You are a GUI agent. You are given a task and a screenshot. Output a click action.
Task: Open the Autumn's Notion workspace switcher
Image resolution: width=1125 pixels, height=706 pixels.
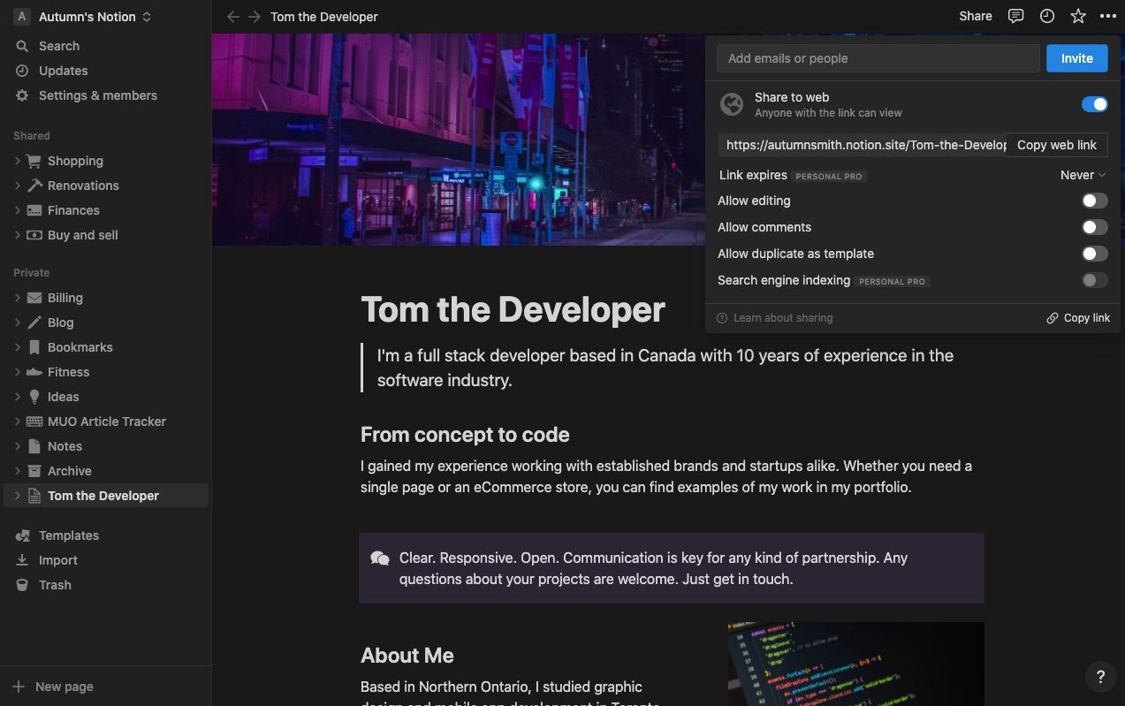pos(83,17)
